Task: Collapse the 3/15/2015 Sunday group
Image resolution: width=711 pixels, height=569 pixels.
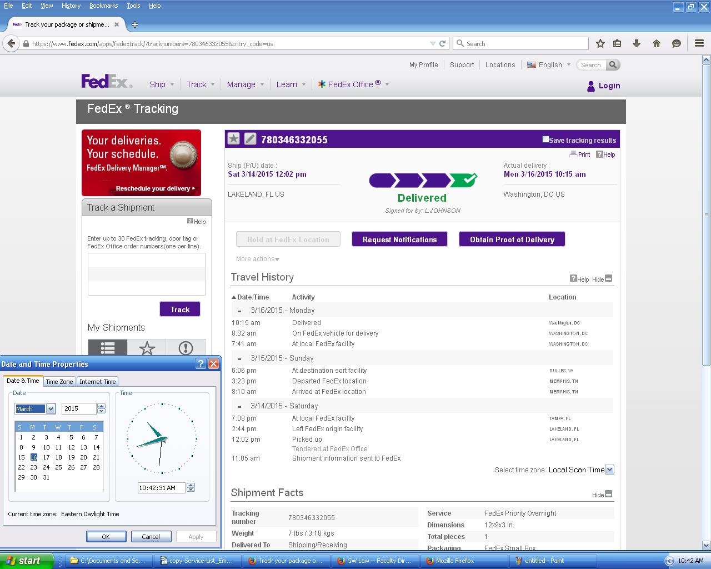Action: click(239, 359)
